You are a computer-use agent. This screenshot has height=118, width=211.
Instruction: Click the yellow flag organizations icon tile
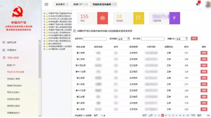[x=139, y=18]
